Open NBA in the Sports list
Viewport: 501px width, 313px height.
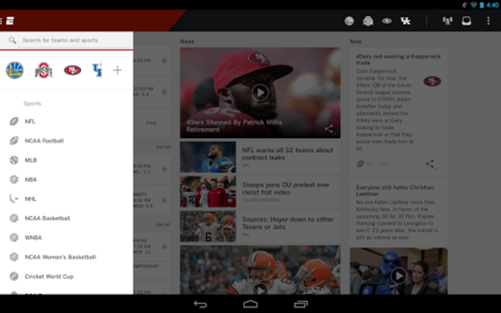coord(66,179)
